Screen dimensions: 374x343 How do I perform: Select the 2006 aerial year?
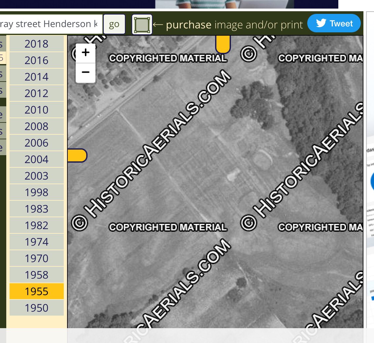tap(36, 143)
